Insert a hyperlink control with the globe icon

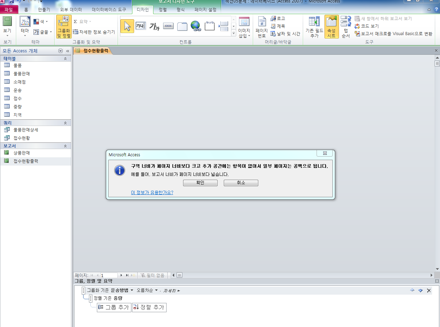[196, 26]
